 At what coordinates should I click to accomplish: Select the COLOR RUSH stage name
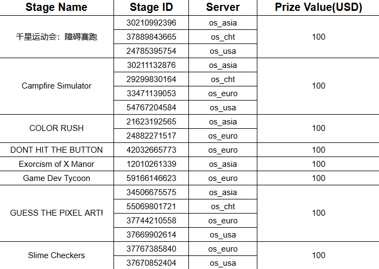(x=56, y=128)
